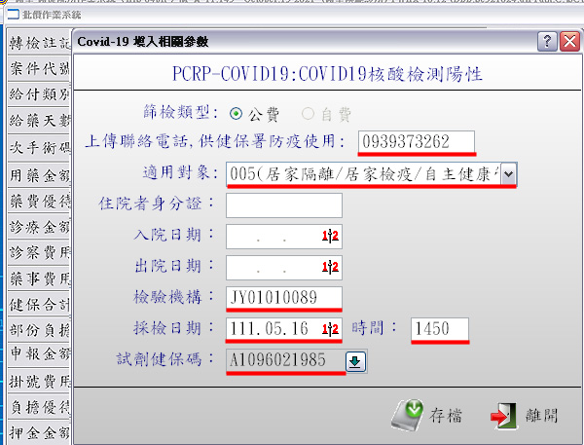Click the 給藥天數 button on left panel
Screen dimensions: 584x445
click(38, 122)
